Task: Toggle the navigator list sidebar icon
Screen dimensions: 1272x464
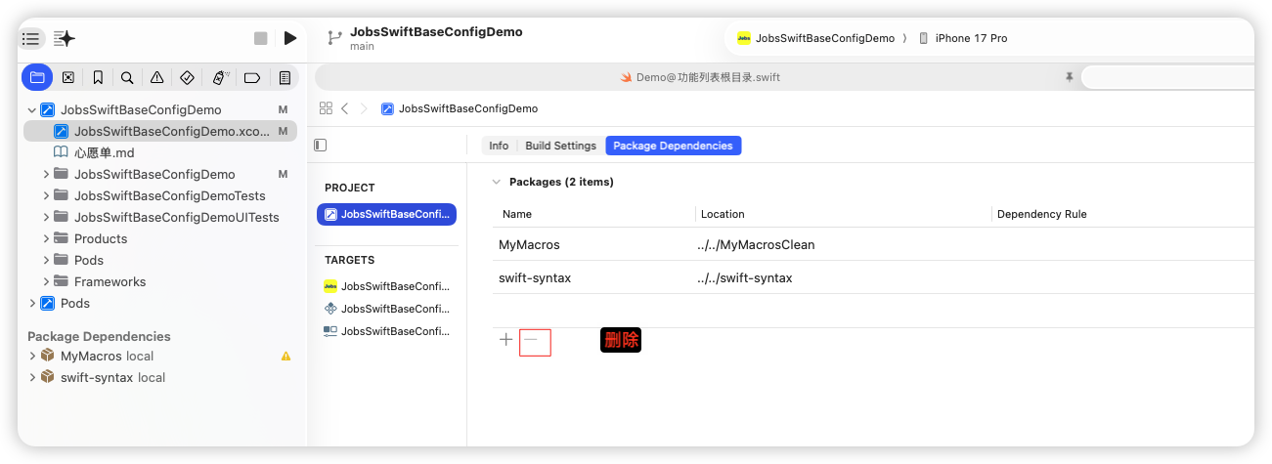Action: tap(31, 38)
